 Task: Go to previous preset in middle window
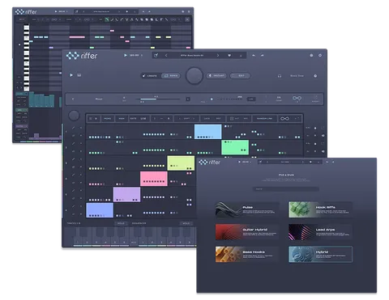(166, 55)
